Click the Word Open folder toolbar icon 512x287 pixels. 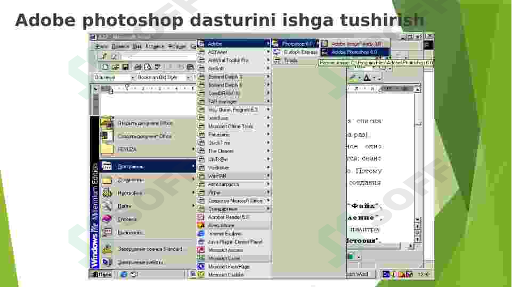[x=115, y=67]
